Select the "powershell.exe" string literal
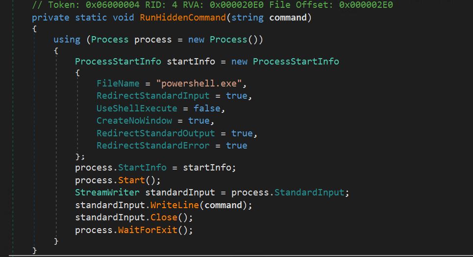Screen dimensions: 473x257 [x=193, y=84]
